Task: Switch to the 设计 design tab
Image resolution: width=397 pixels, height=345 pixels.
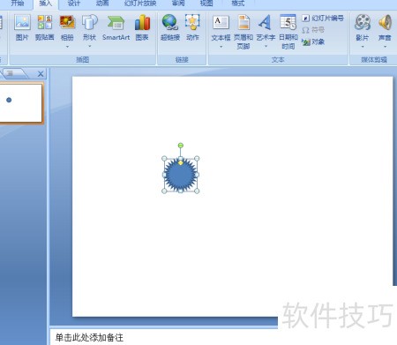Action: click(x=73, y=4)
